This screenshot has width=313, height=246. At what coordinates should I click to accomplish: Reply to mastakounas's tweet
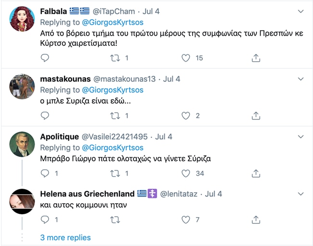click(45, 116)
